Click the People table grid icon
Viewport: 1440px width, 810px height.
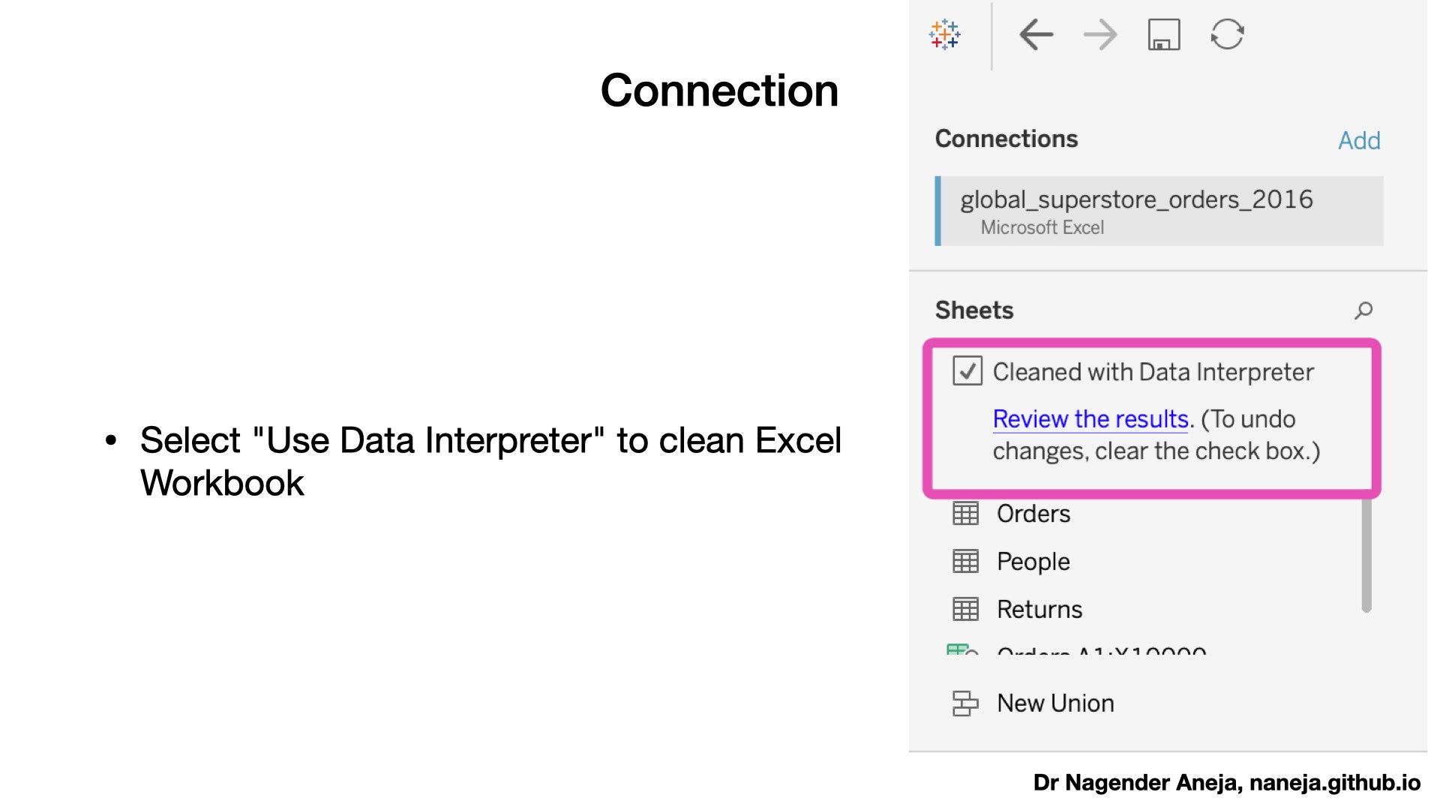(965, 561)
